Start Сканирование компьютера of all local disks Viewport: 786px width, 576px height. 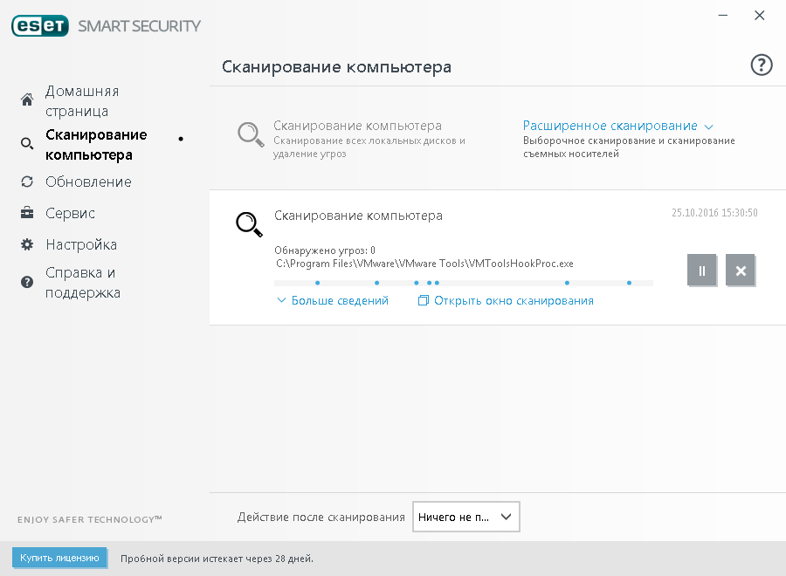(357, 126)
